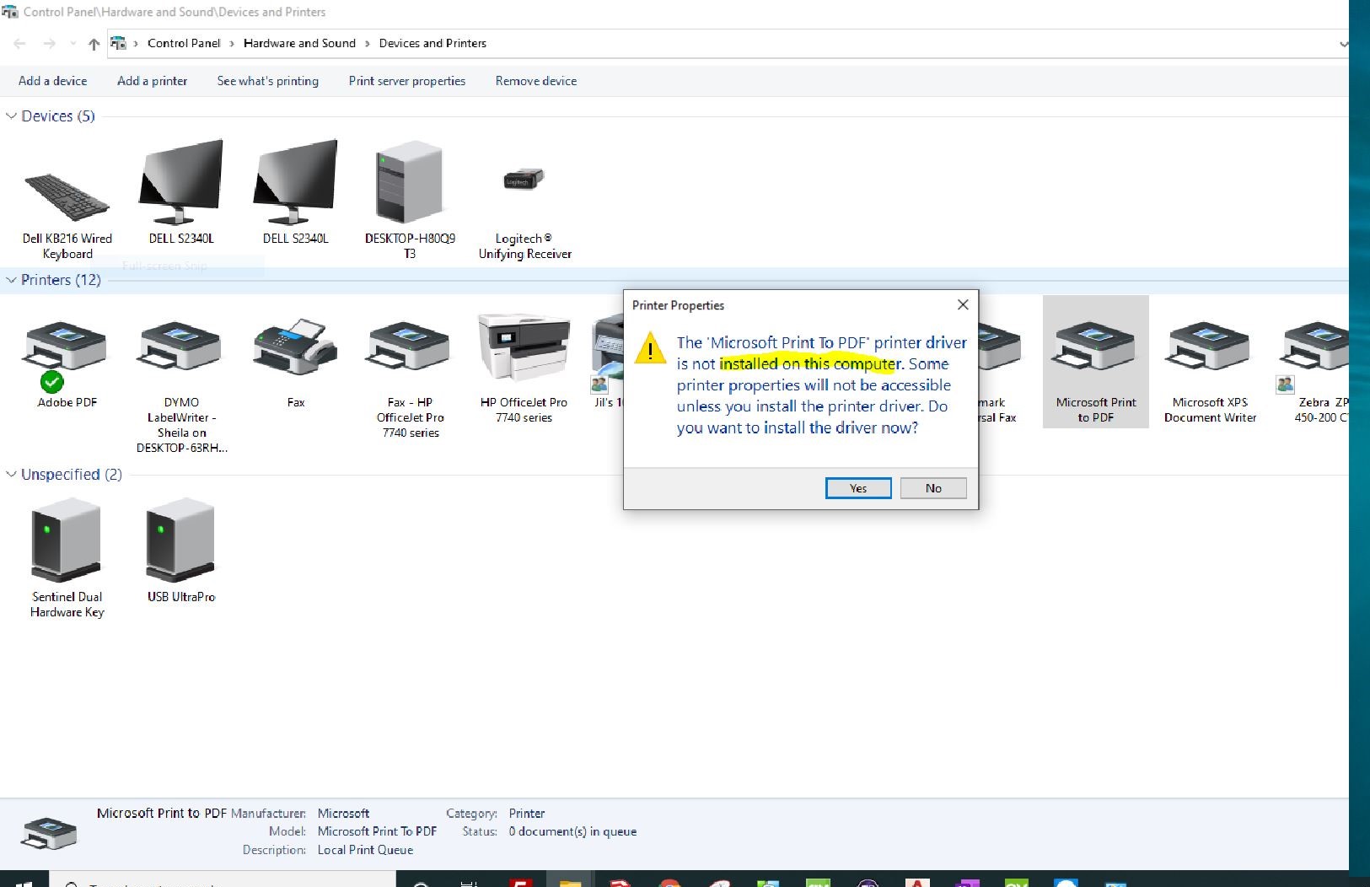Select the Sentinel Dual Hardware Key device
This screenshot has width=1370, height=887.
[x=67, y=558]
